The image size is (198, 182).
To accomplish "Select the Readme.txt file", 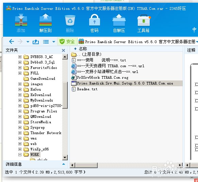I will click(126, 89).
